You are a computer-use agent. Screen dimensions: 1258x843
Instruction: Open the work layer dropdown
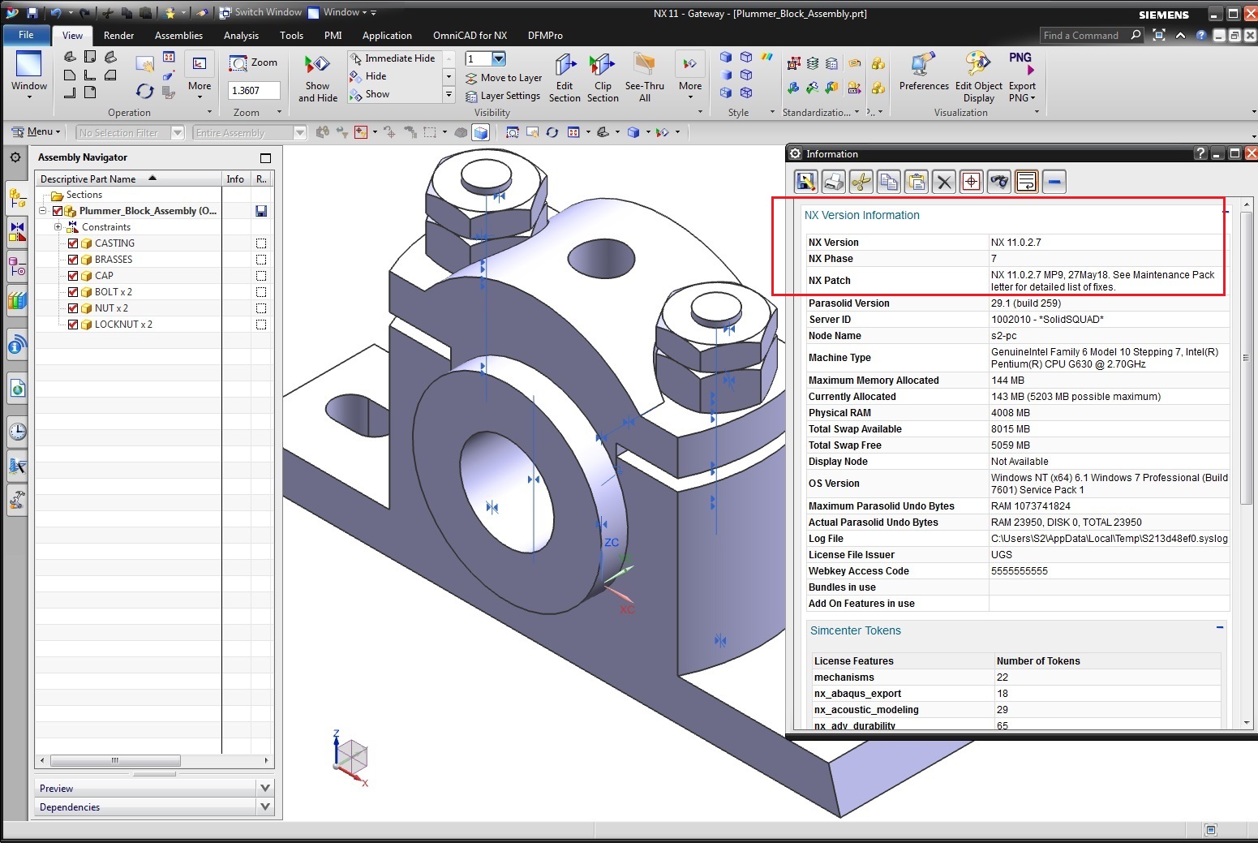tap(499, 58)
